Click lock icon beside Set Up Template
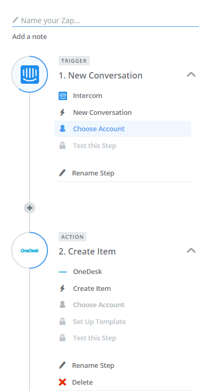This screenshot has height=391, width=199. pos(62,321)
